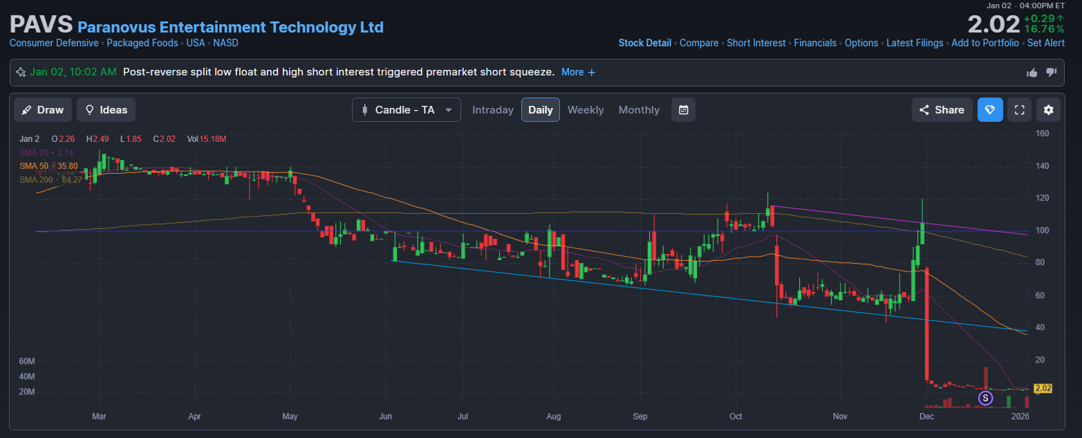Open the calendar date range icon
1082x438 pixels.
683,110
